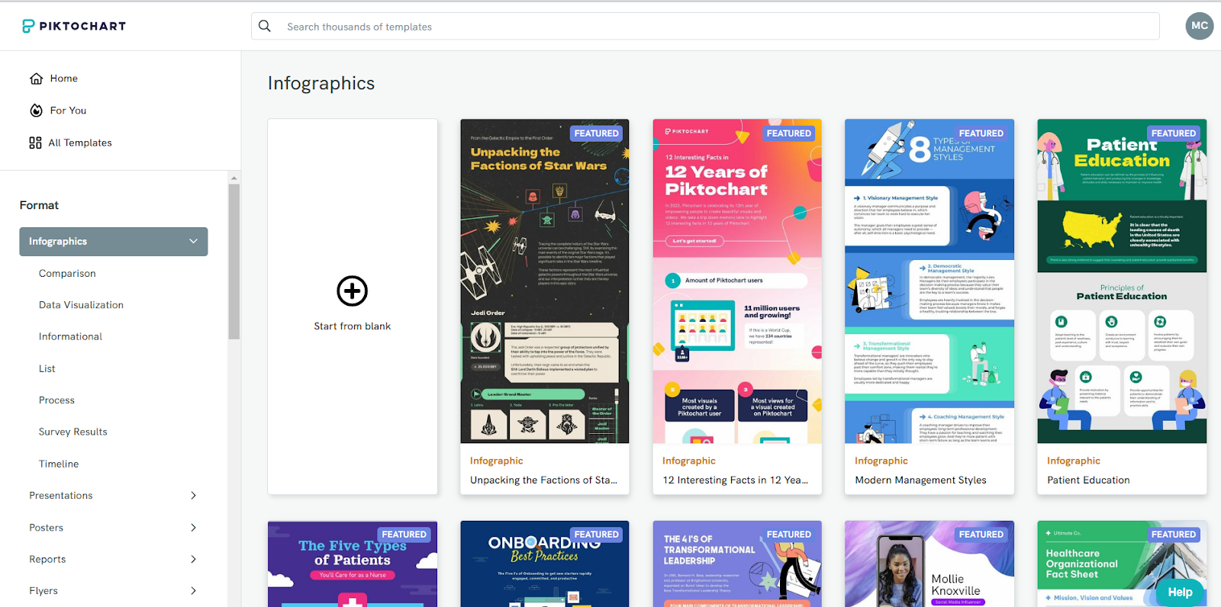Click the search magnifier icon
The image size is (1221, 607).
265,26
